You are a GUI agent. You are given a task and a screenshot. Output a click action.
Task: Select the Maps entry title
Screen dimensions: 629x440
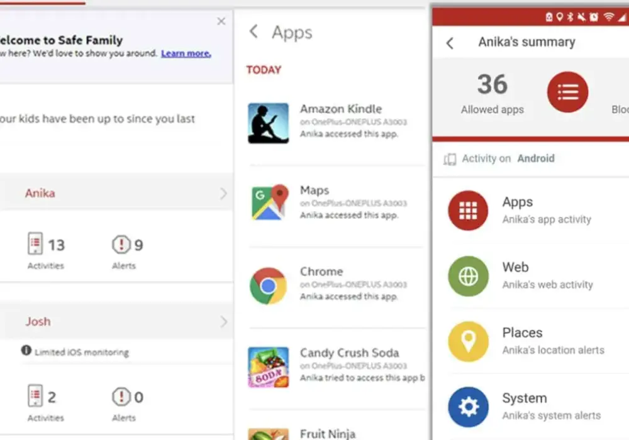[x=314, y=190]
